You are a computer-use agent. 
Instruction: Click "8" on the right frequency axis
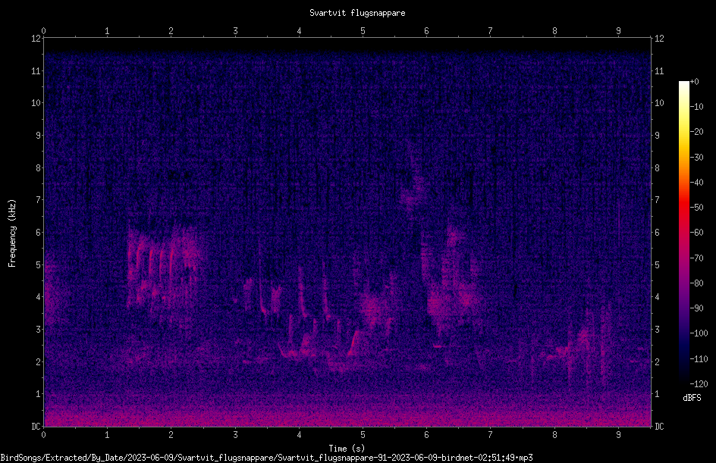658,168
